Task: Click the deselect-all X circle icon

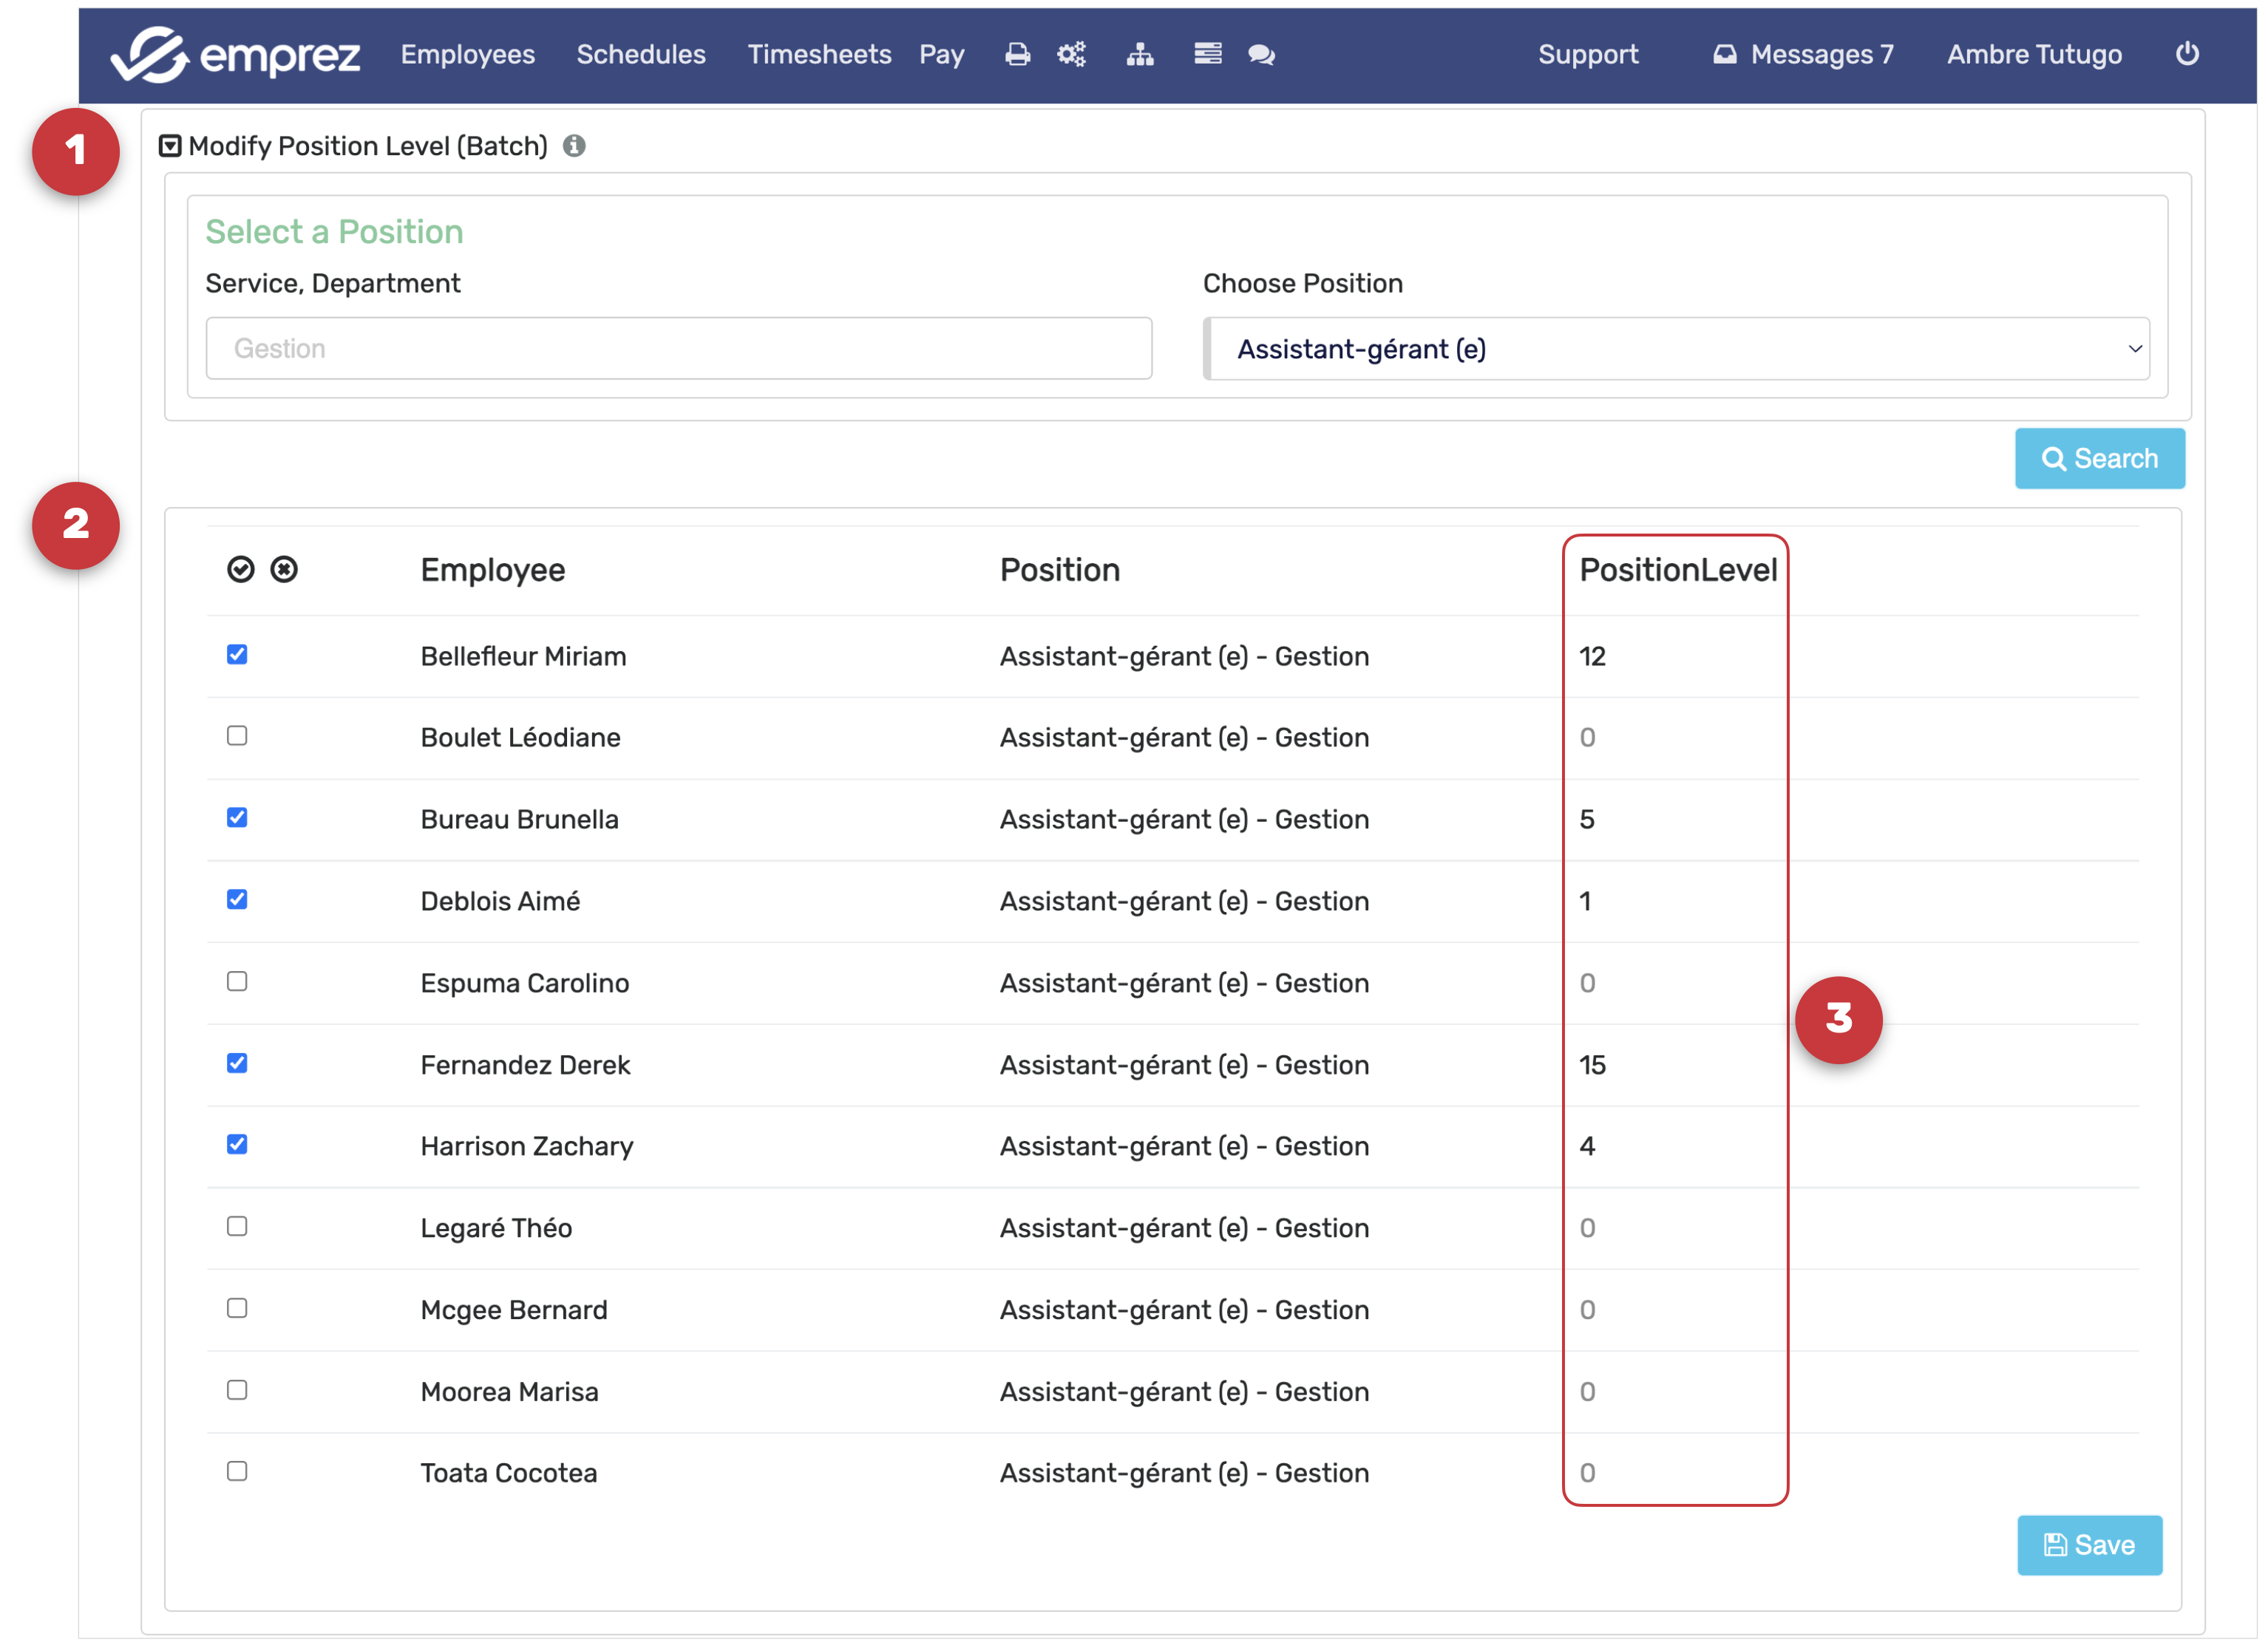Action: [284, 570]
